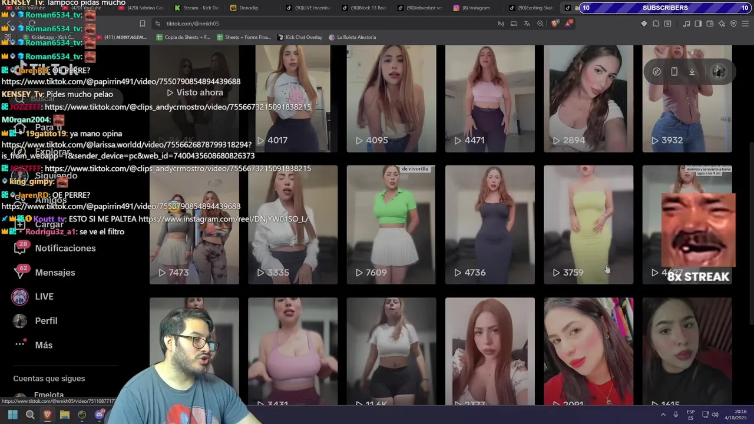Open the 'de vivorilla' video with 7609 views
Viewport: 754px width, 424px height.
(x=391, y=225)
